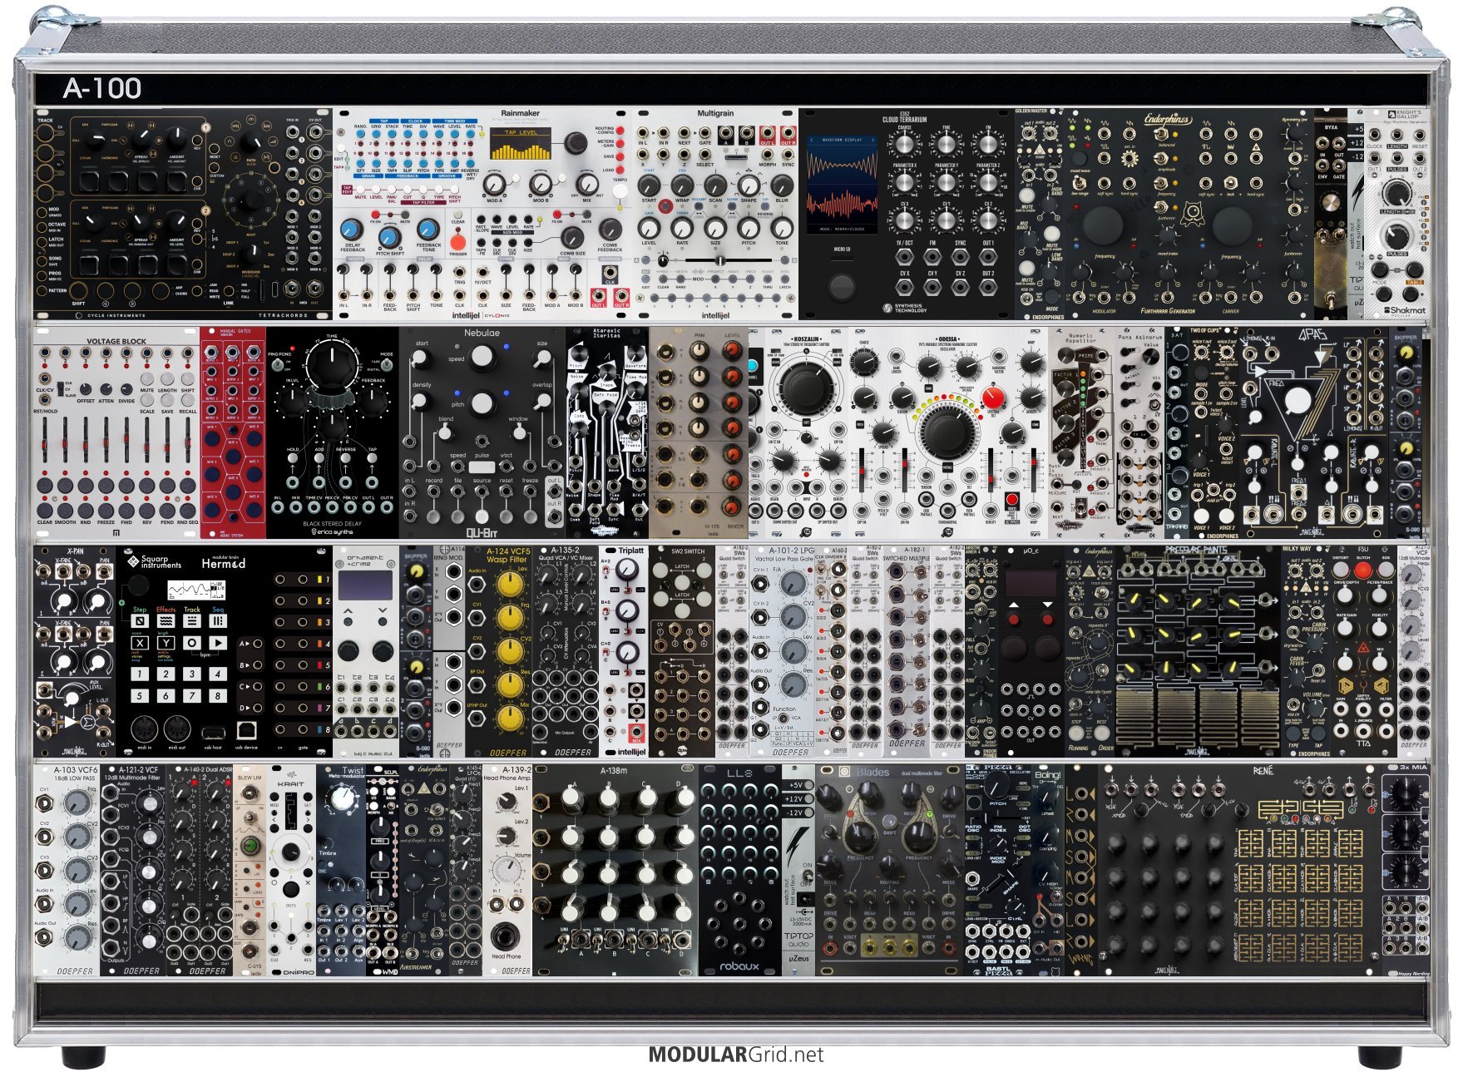
Task: Click the LEVEL knob on Multigrain
Action: click(649, 227)
